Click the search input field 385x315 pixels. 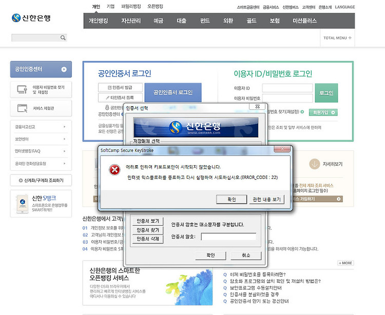[x=36, y=38]
